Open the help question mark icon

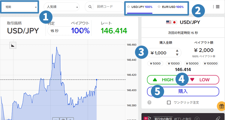[149, 103]
